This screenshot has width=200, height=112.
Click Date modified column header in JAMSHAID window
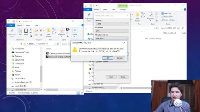169,33
